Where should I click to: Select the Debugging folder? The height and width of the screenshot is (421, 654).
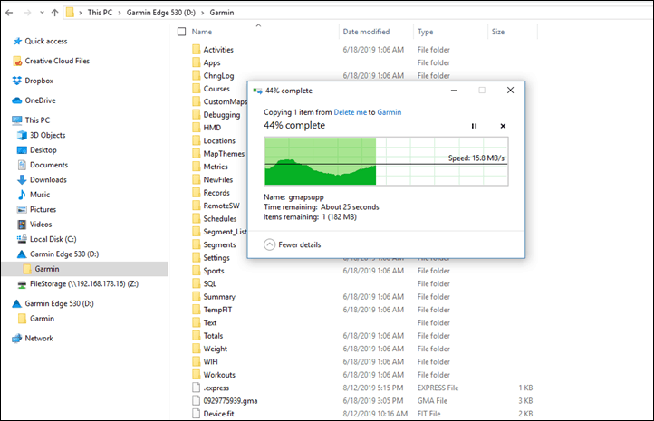222,115
